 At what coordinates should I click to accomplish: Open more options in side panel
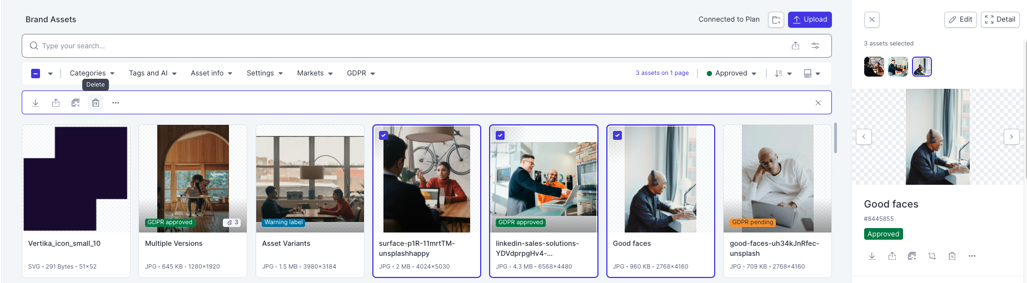(x=972, y=256)
